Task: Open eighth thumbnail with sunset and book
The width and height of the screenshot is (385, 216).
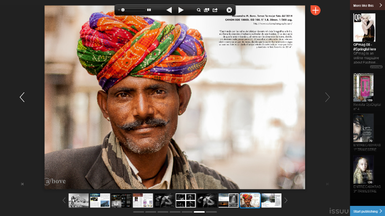Action: (x=228, y=200)
